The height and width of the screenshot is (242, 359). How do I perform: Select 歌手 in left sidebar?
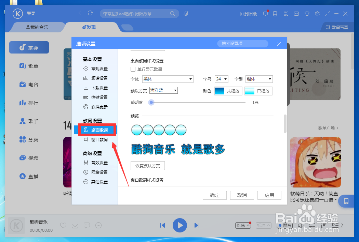click(29, 121)
